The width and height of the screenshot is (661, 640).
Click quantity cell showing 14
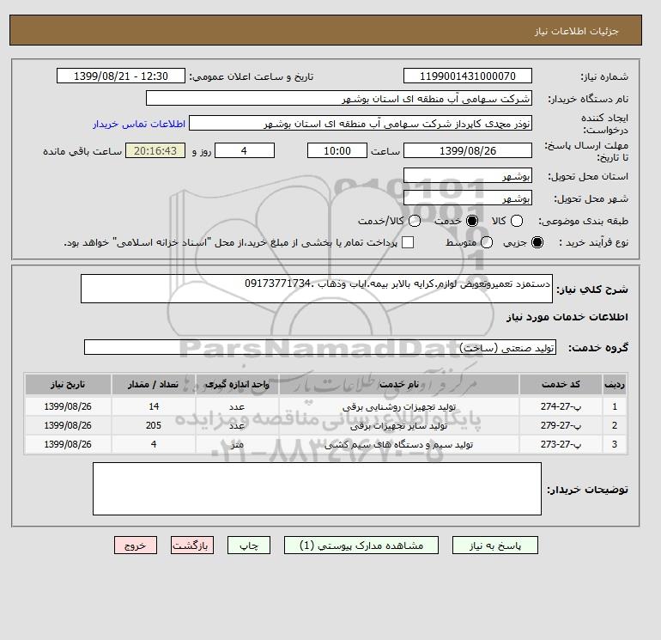point(154,406)
